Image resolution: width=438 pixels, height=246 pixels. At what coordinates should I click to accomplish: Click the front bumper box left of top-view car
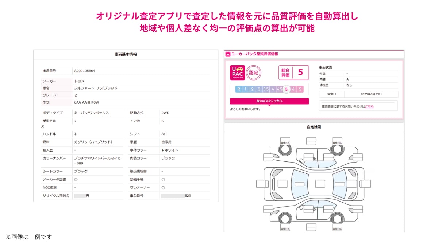point(261,184)
